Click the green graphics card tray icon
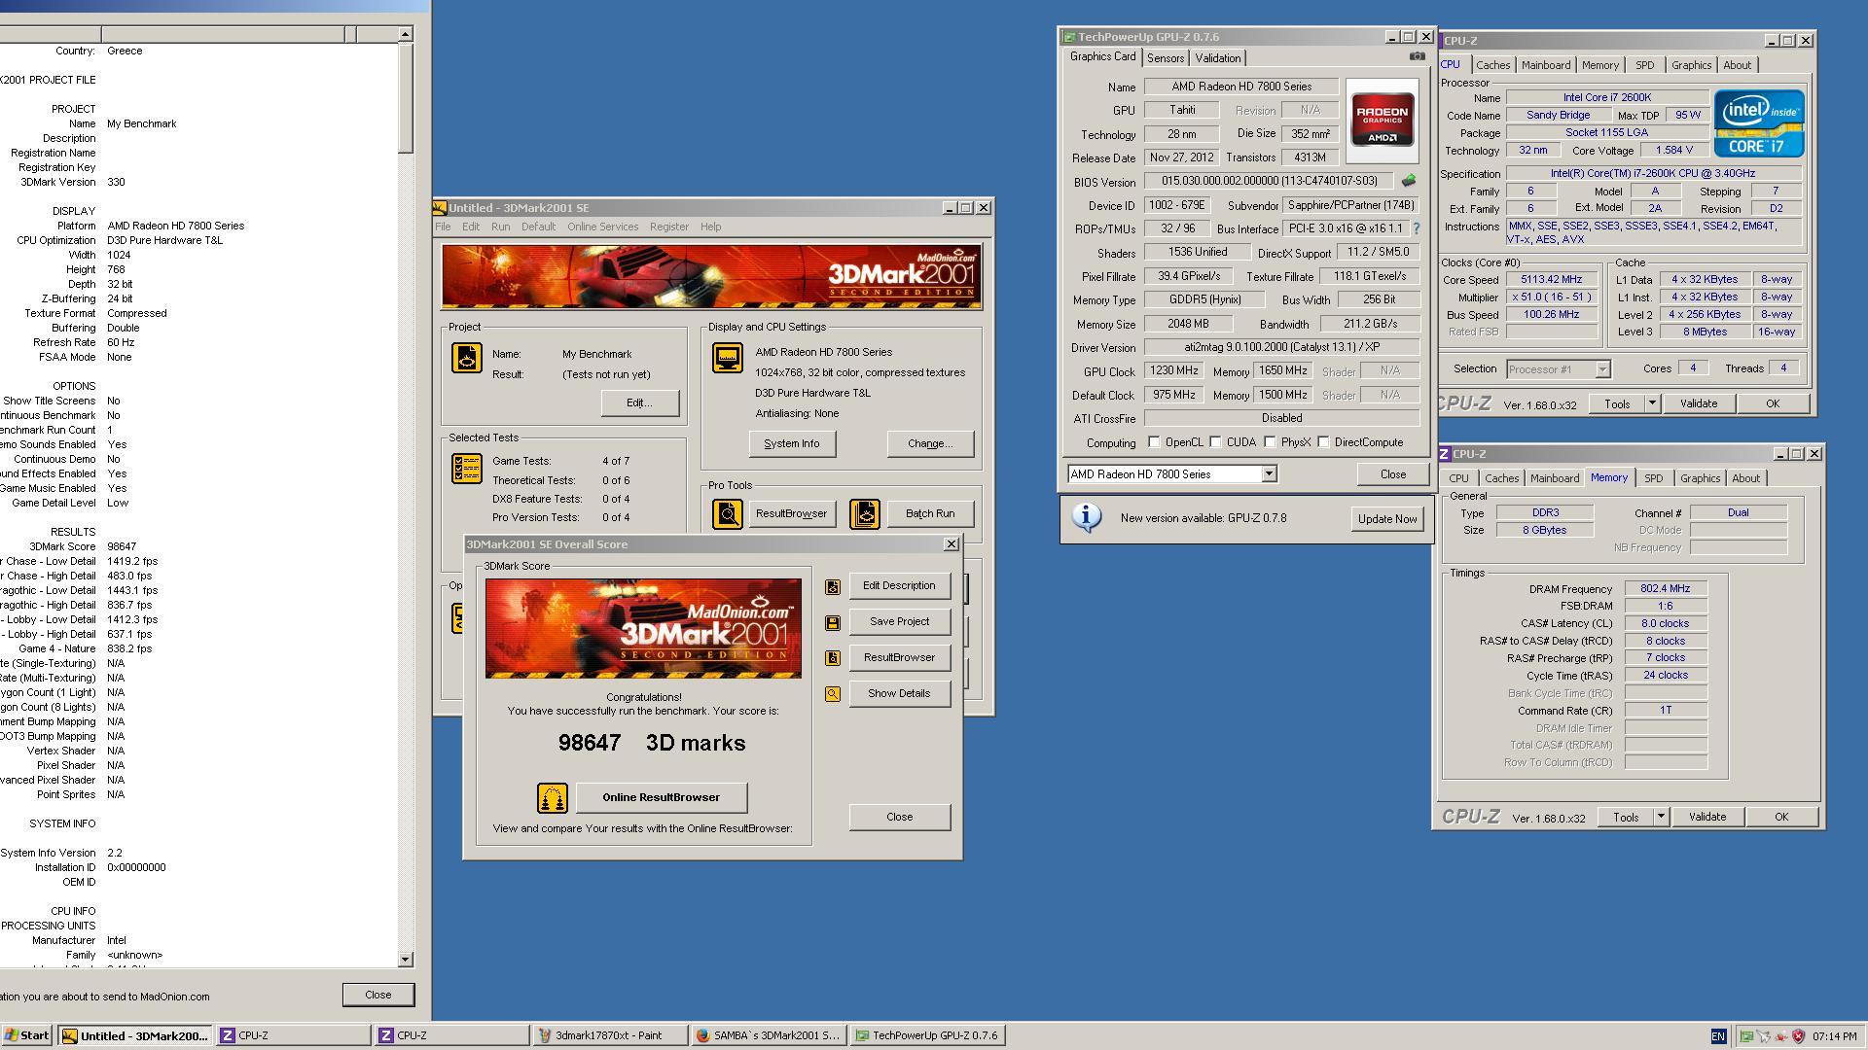Viewport: 1868px width, 1050px height. (x=1746, y=1036)
